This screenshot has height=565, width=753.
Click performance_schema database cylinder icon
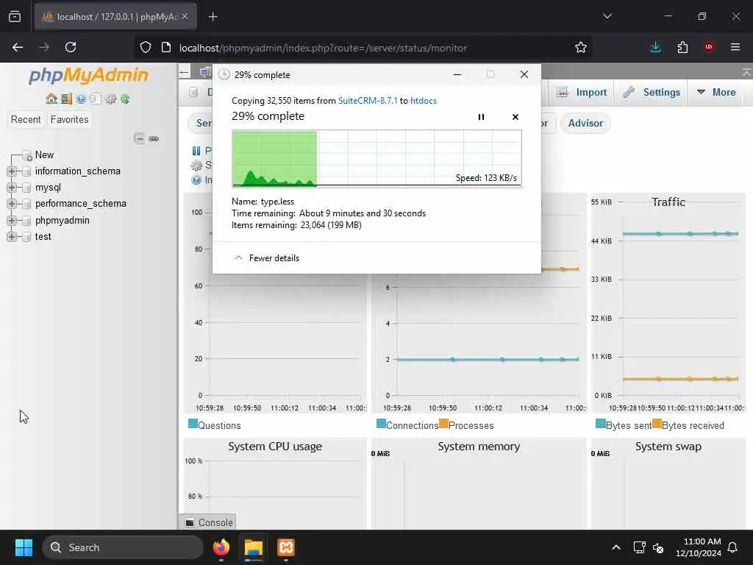pyautogui.click(x=26, y=205)
